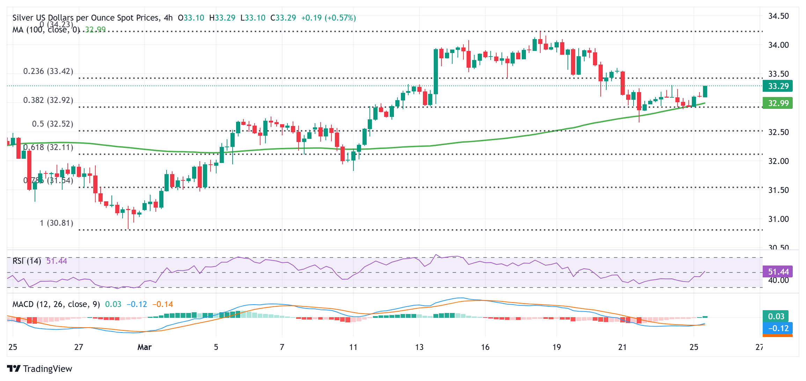Click the 13 date label on time axis
The image size is (806, 381).
tap(419, 347)
